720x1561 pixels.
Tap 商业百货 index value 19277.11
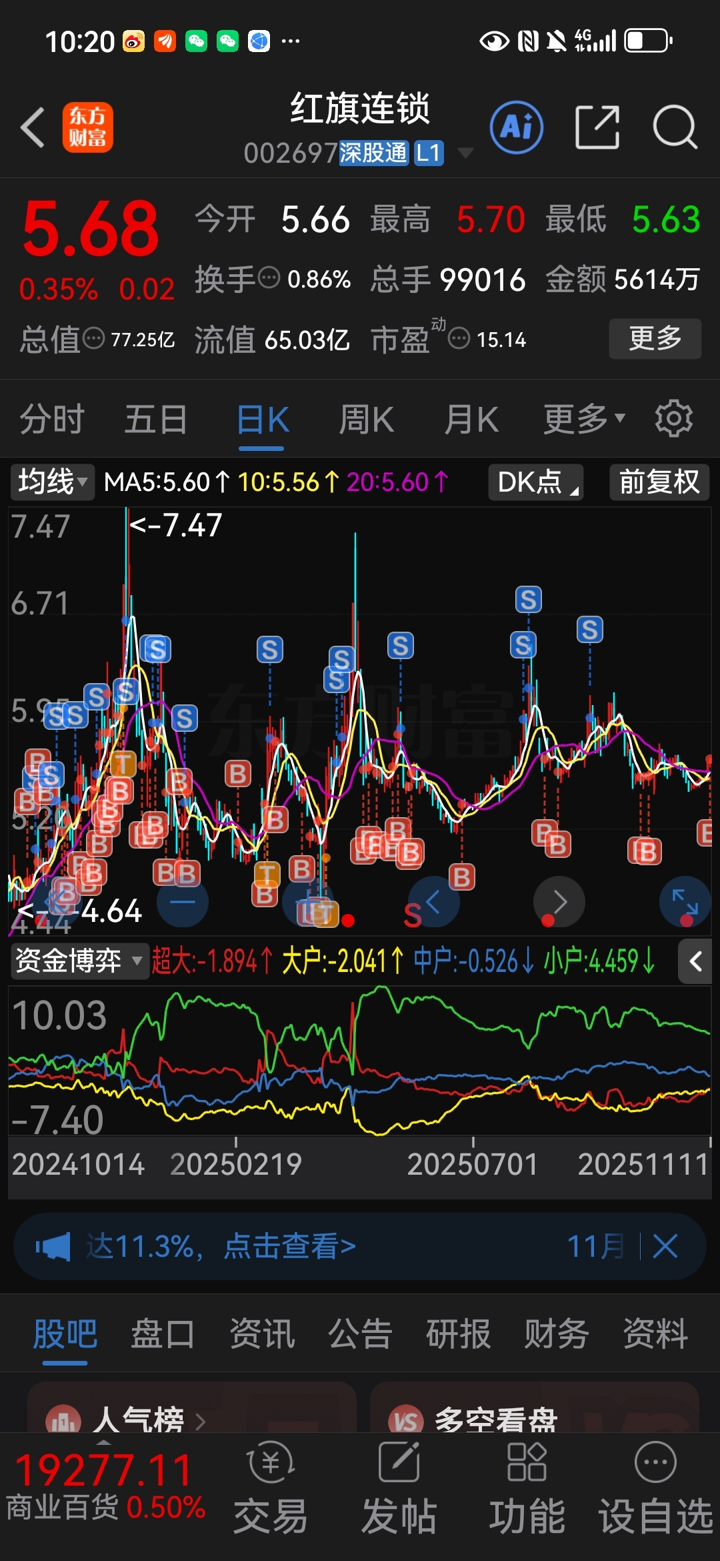(x=103, y=1470)
